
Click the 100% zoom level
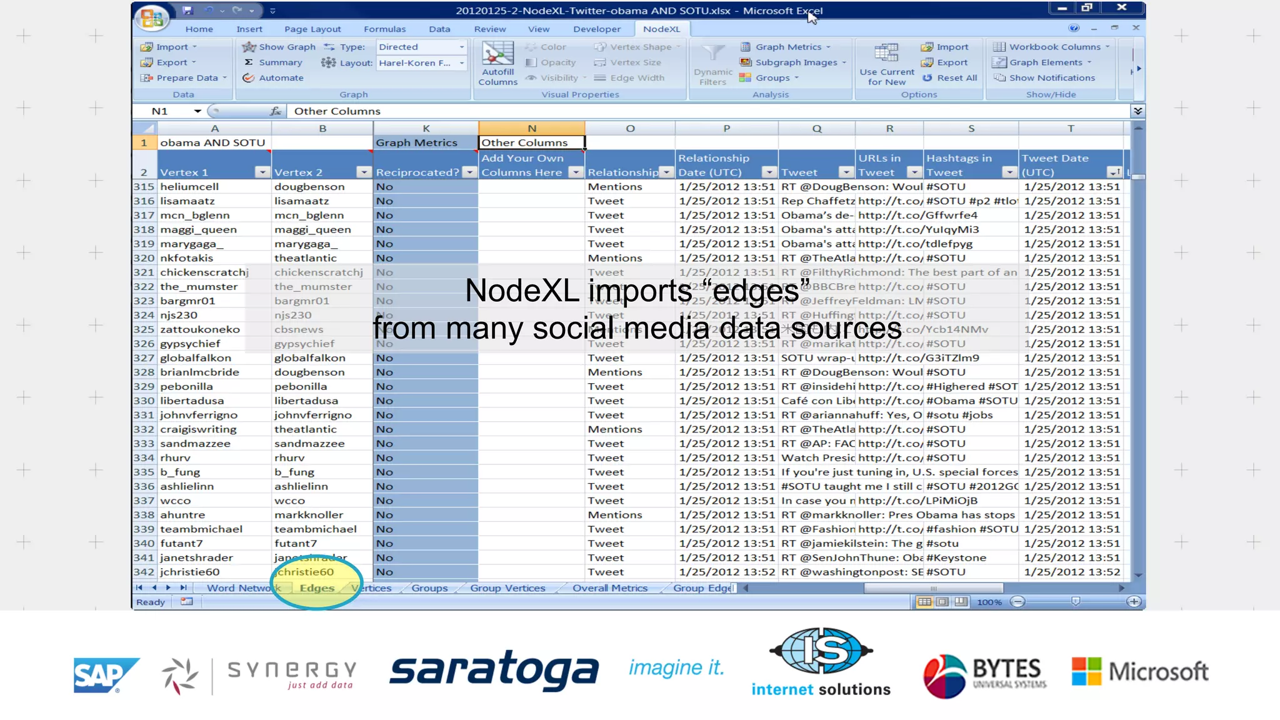coord(989,602)
